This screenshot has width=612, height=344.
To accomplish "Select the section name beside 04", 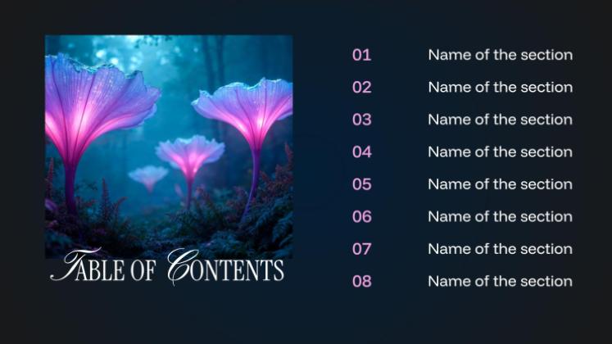I will click(501, 152).
